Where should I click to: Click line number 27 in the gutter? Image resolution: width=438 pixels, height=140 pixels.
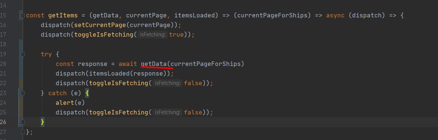3,131
